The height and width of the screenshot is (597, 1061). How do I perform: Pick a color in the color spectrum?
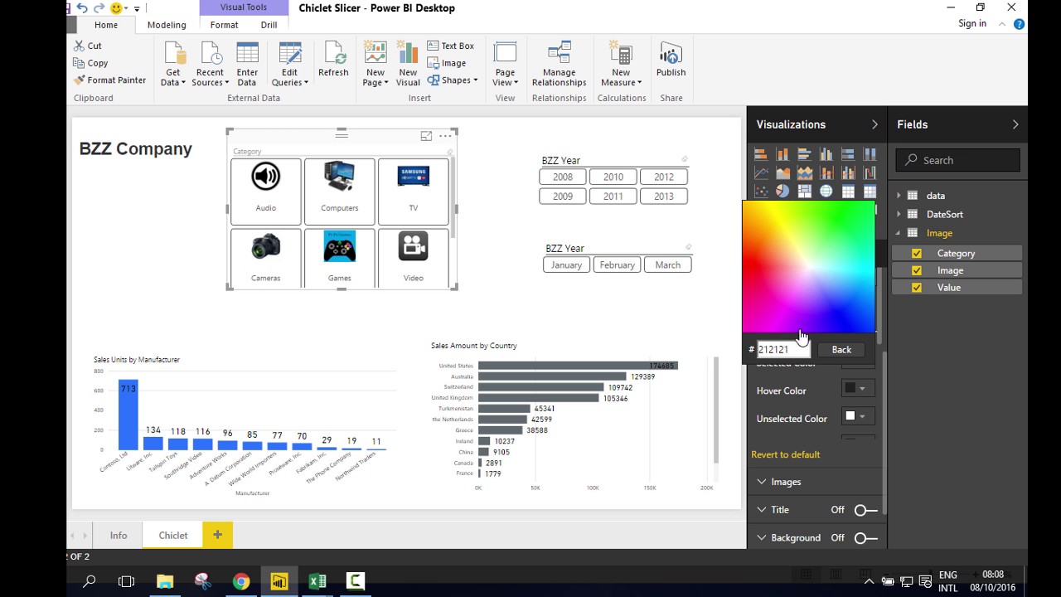808,267
